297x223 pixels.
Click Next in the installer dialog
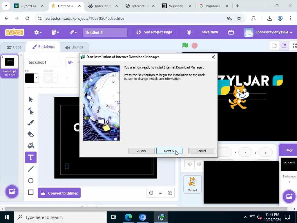point(169,151)
